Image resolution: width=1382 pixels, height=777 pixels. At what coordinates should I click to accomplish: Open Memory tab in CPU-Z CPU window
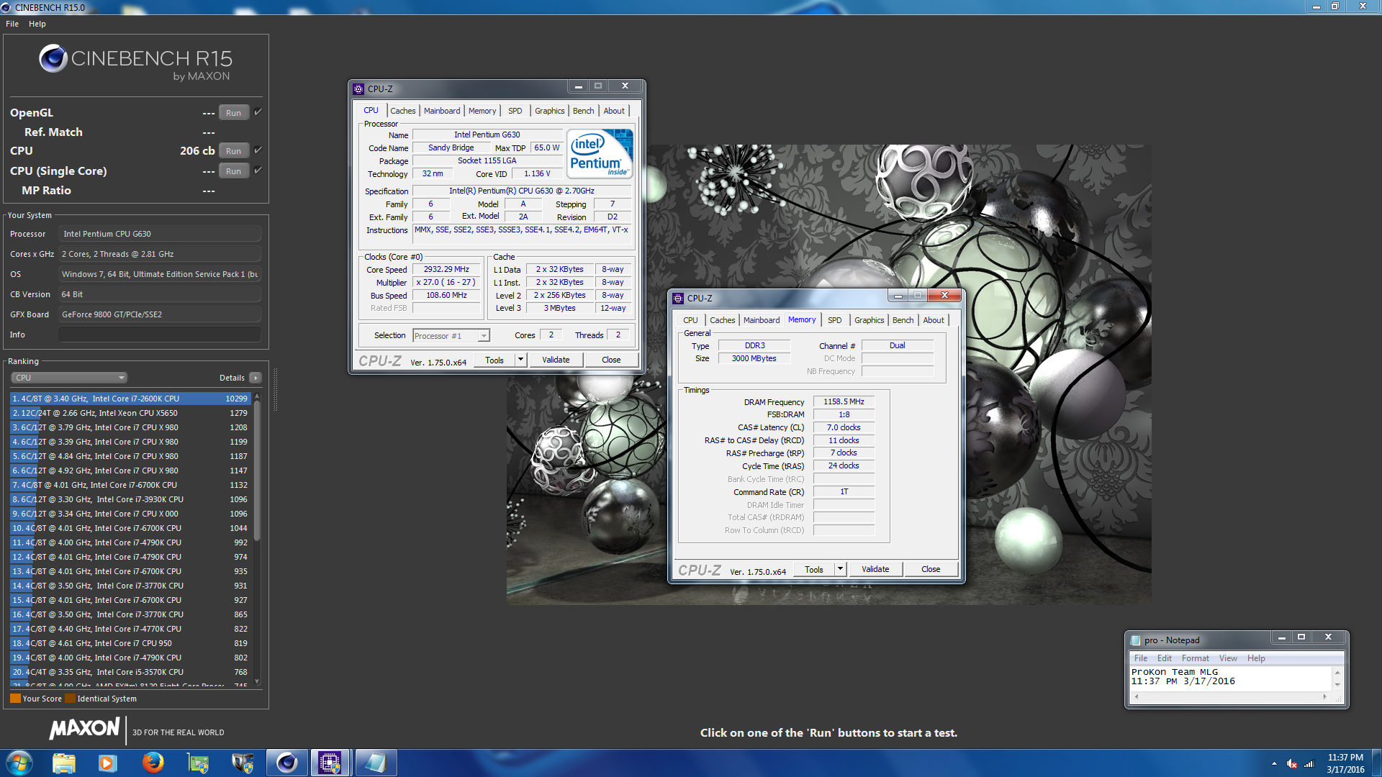pyautogui.click(x=482, y=111)
